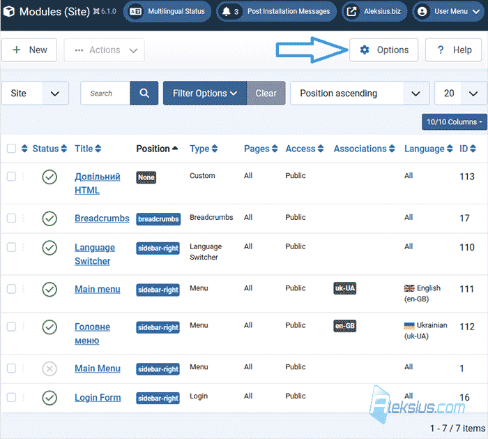Toggle status icon for Main menu ID 111

point(49,290)
